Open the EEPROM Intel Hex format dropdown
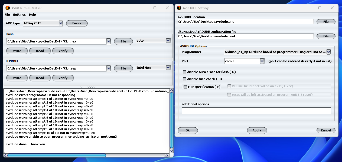The image size is (342, 162). tap(168, 68)
